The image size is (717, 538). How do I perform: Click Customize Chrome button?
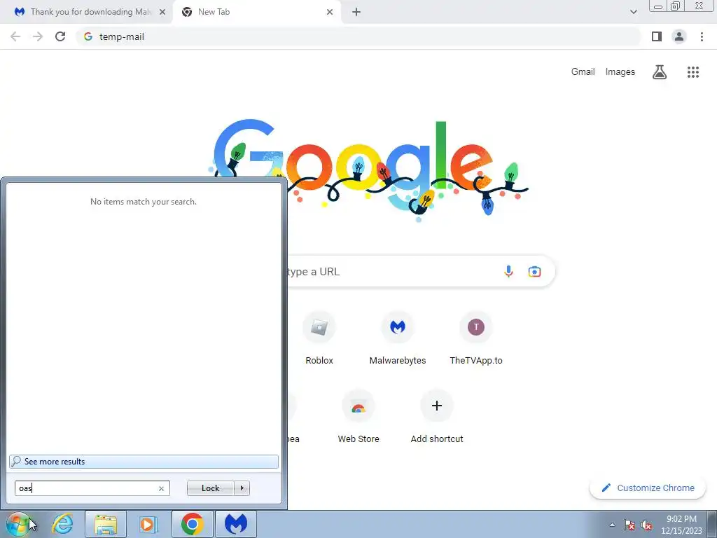[648, 488]
